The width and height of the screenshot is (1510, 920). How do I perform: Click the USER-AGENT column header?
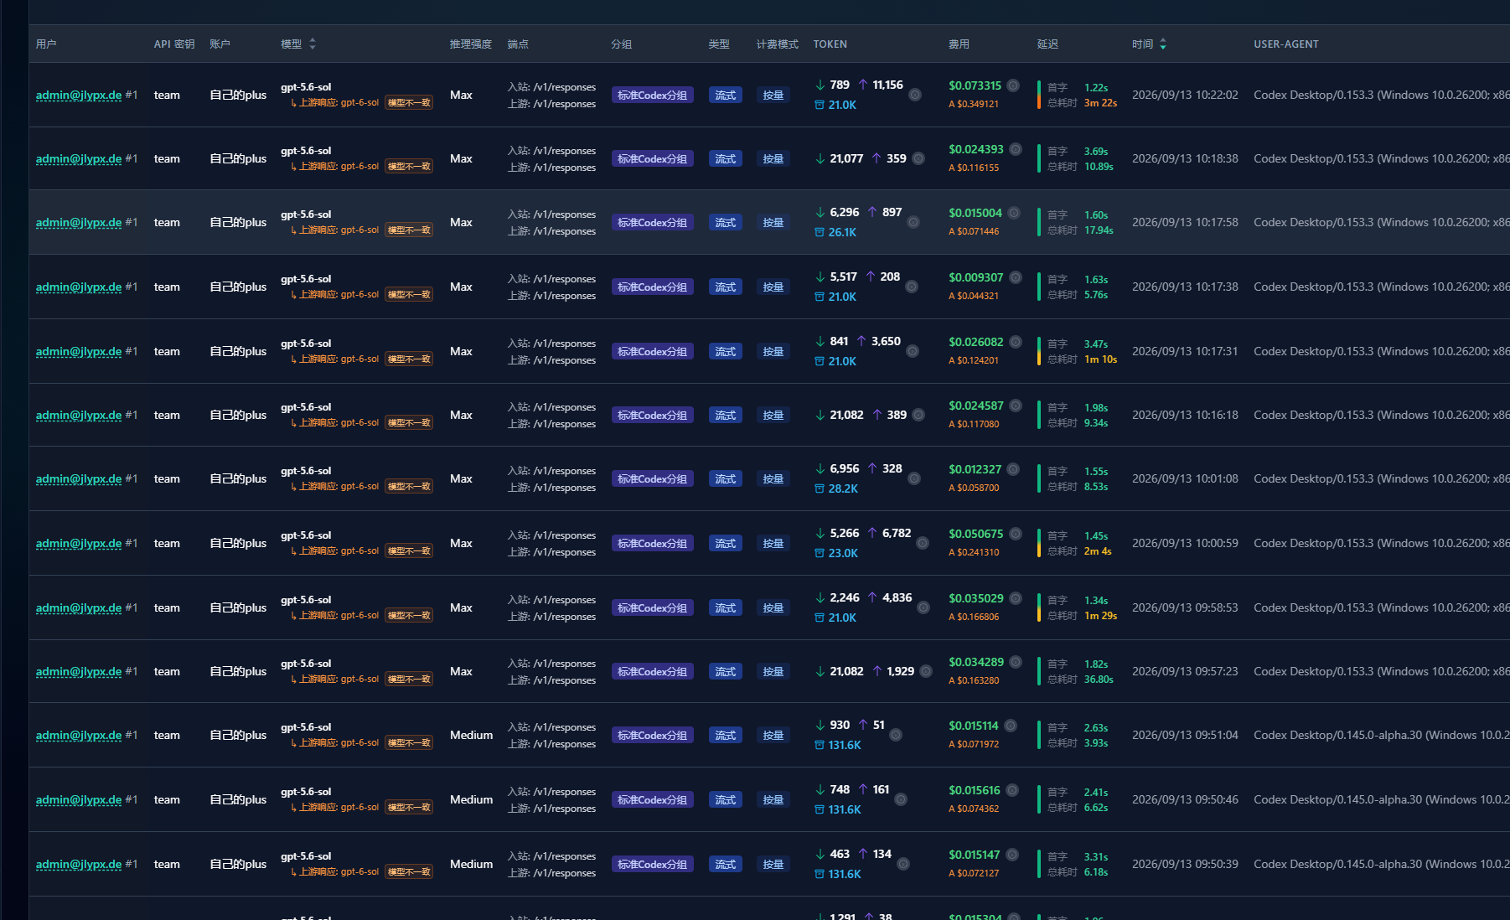pos(1286,44)
